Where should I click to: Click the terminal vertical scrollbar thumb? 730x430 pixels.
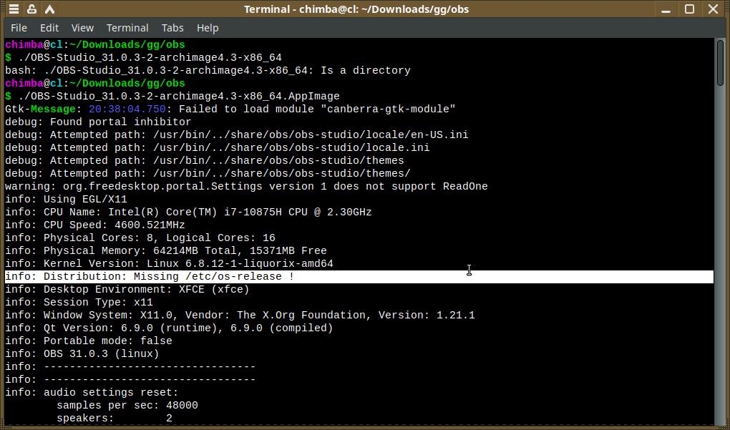(720, 63)
